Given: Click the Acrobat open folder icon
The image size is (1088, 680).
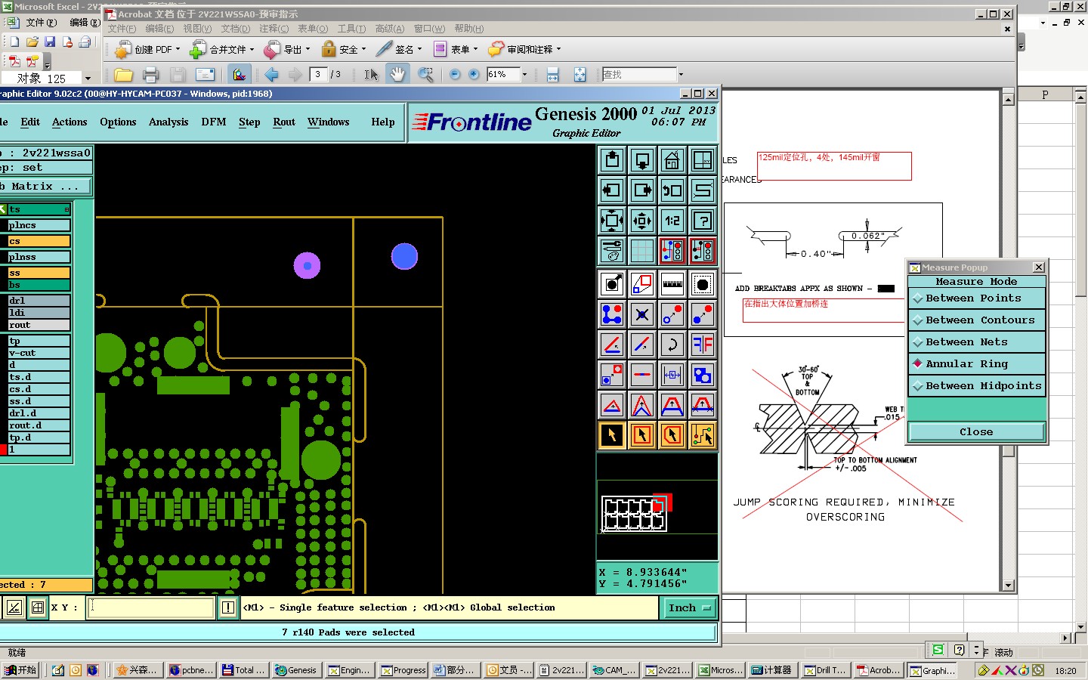Looking at the screenshot, I should (x=123, y=74).
